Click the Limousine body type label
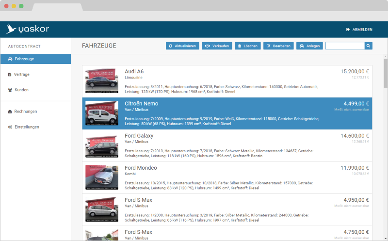388x241 pixels. coord(133,78)
